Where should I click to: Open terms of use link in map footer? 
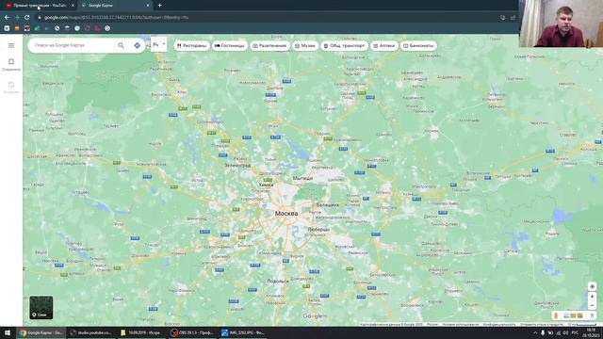click(x=460, y=324)
